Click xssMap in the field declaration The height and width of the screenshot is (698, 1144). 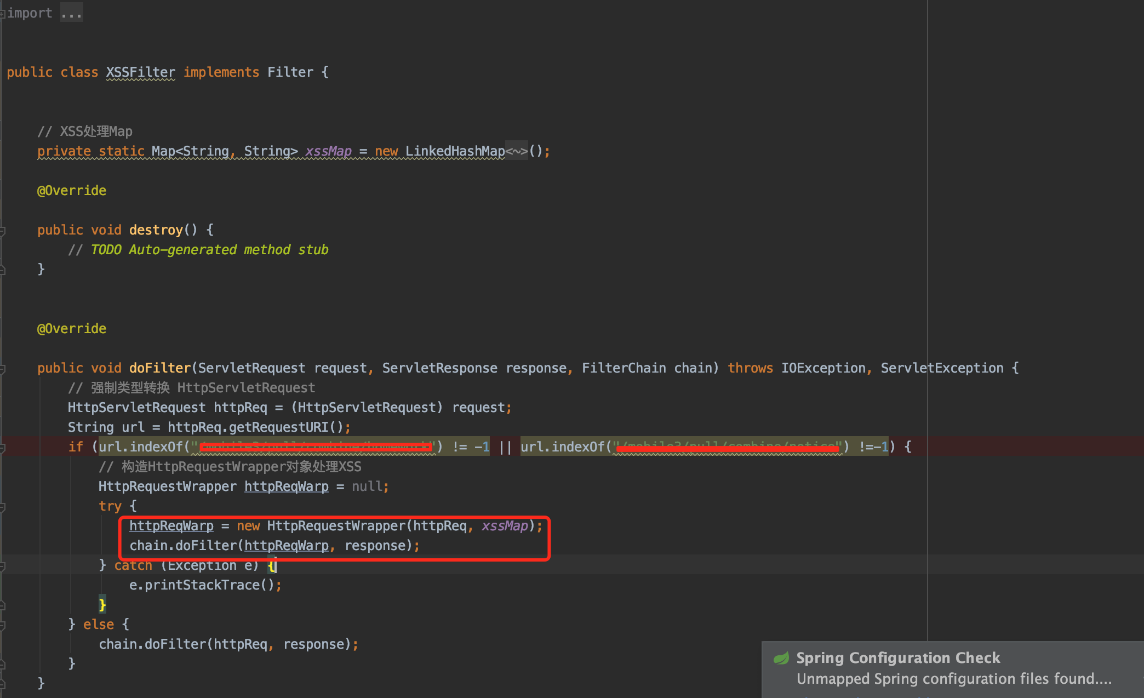(328, 151)
